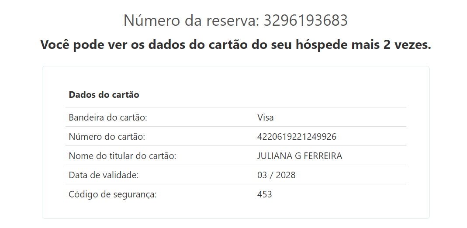Screen dimensions: 467x228
Task: Select the cardholder name value
Action: tap(300, 156)
